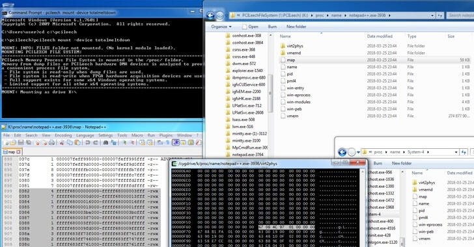
Task: Toggle Show all characters icon in Notepad++
Action: click(x=167, y=142)
